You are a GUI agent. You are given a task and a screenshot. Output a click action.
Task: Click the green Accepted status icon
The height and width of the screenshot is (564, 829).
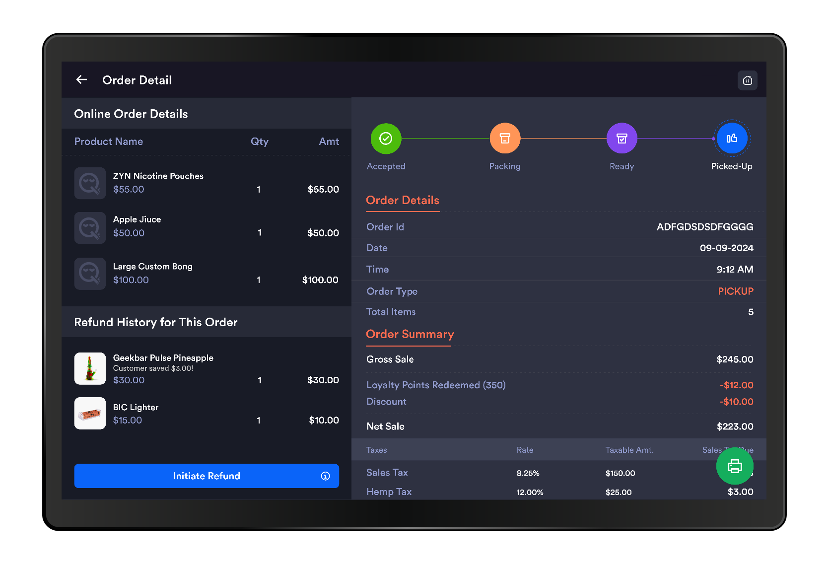click(386, 139)
